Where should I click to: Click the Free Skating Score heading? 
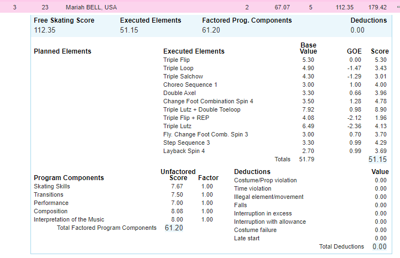64,20
